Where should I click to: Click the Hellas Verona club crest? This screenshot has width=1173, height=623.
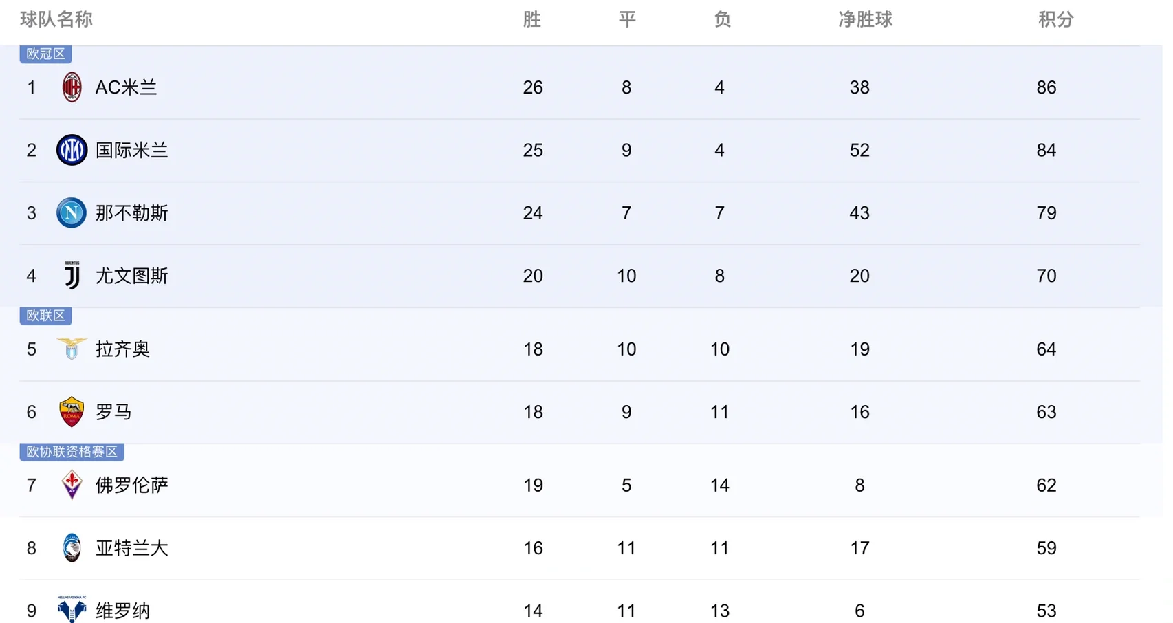[x=72, y=609]
